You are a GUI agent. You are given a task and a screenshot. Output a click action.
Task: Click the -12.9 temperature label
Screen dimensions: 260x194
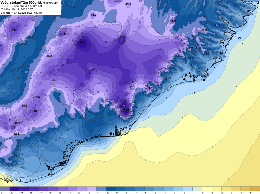(x=204, y=30)
